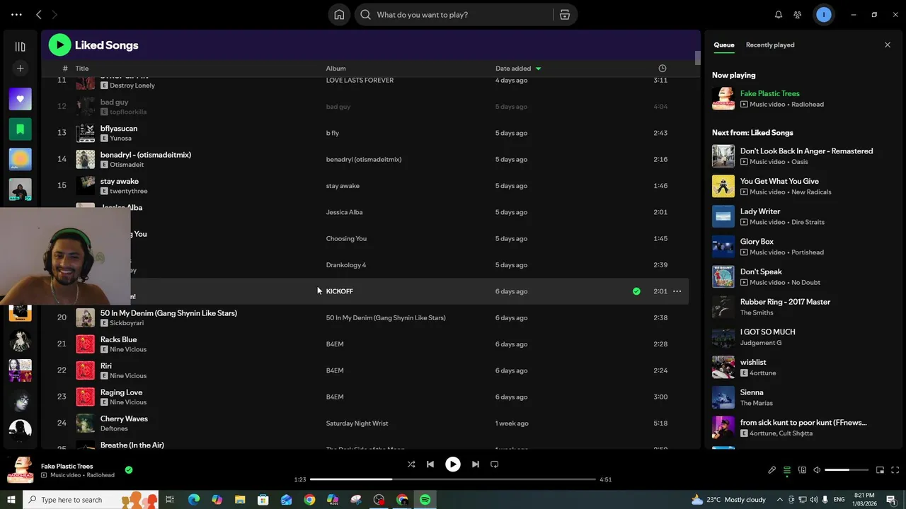The image size is (906, 509).
Task: Switch to the Queue tab
Action: coord(723,45)
